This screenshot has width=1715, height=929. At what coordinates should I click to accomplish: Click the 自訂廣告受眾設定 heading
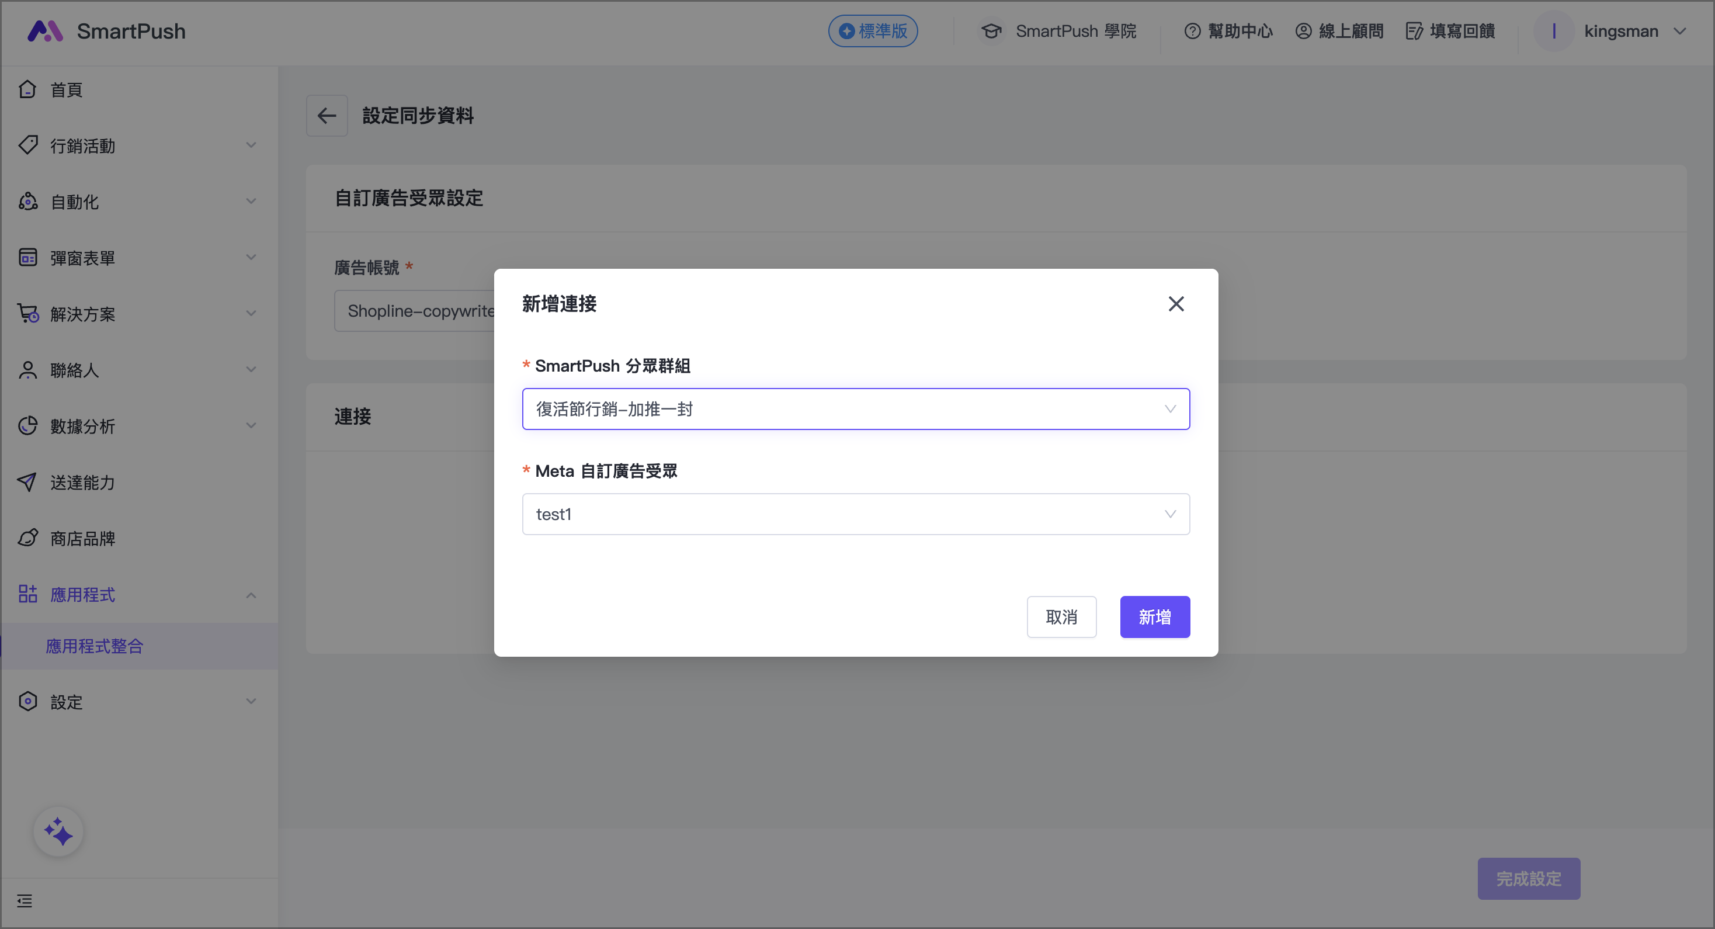pos(409,198)
